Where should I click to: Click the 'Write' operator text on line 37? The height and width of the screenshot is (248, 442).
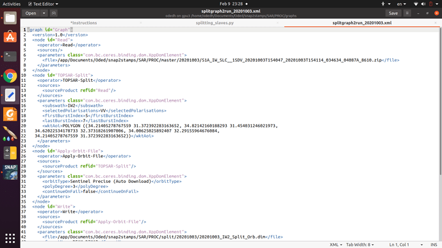coord(69,212)
